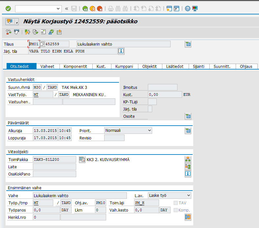Screen dimensions: 259x228
Task: Click the status info icon beside Järj. tila
Action: 121,51
